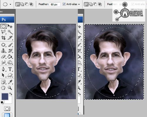Click the right caricature canvas image
This screenshot has width=147, height=117.
pos(114,62)
